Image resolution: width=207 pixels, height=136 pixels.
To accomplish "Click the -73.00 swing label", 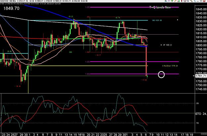I will point(144,80).
